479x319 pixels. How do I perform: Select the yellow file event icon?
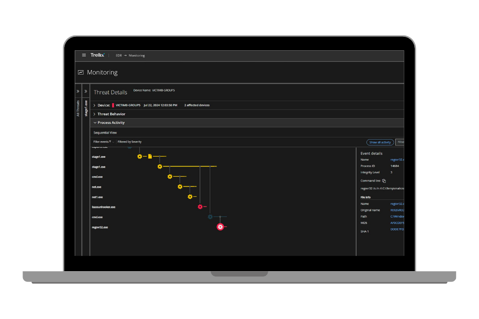click(x=150, y=156)
